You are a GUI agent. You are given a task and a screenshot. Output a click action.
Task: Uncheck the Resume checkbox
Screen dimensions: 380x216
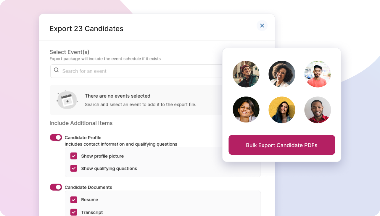tap(74, 200)
